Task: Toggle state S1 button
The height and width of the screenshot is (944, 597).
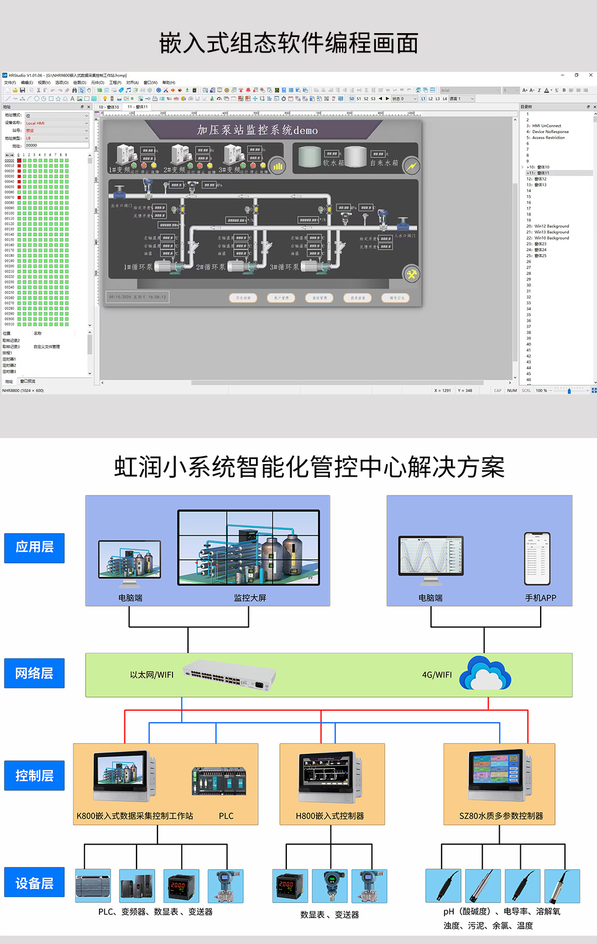Action: coord(359,99)
